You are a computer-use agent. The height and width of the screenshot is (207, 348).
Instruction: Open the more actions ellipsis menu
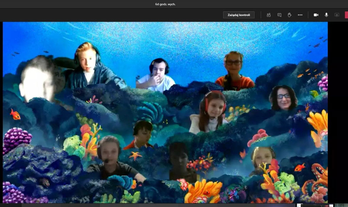point(300,15)
